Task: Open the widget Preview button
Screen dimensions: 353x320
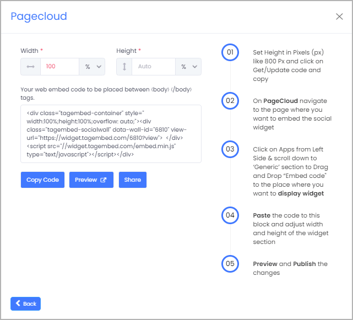Action: pyautogui.click(x=91, y=180)
